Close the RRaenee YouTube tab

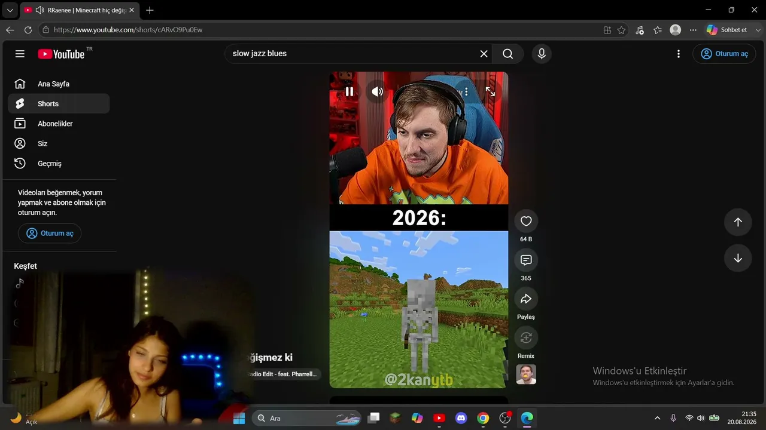[132, 10]
